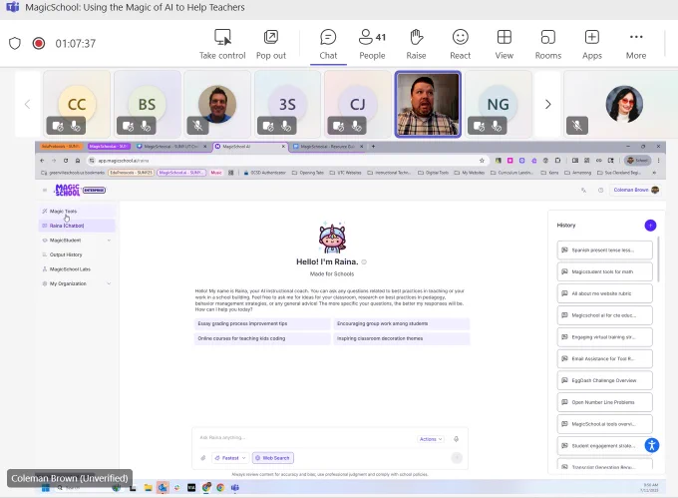Open history item Spanish present tense lesson
The height and width of the screenshot is (498, 678).
(604, 250)
